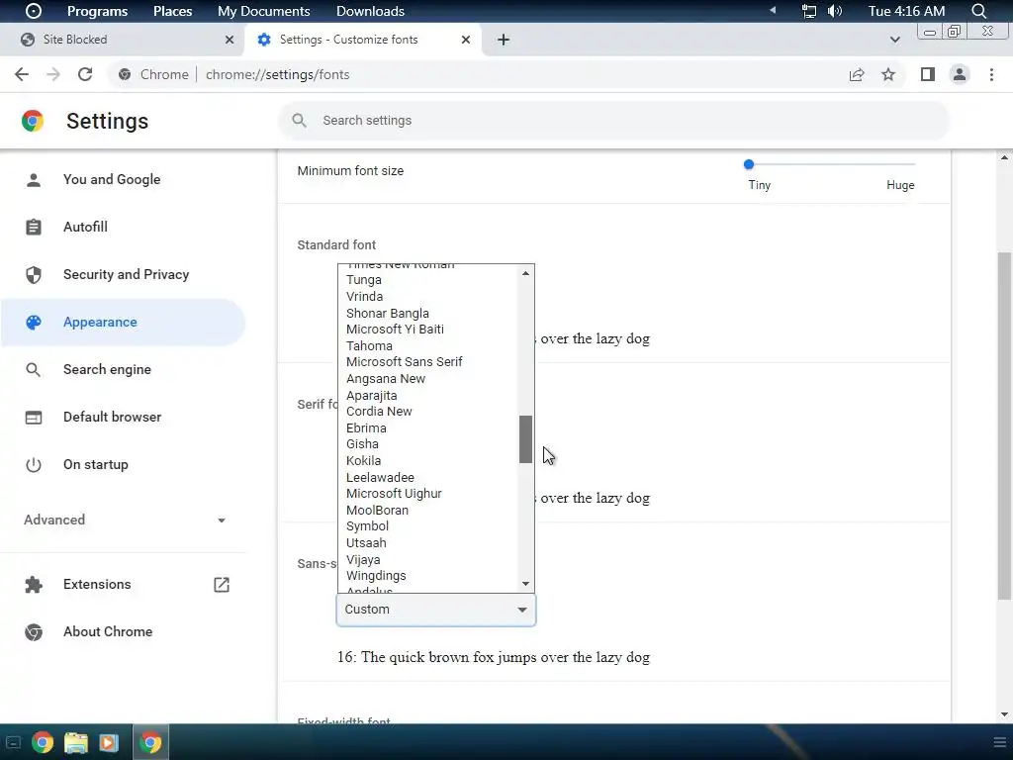
Task: Open the media player taskbar icon
Action: coord(109,742)
